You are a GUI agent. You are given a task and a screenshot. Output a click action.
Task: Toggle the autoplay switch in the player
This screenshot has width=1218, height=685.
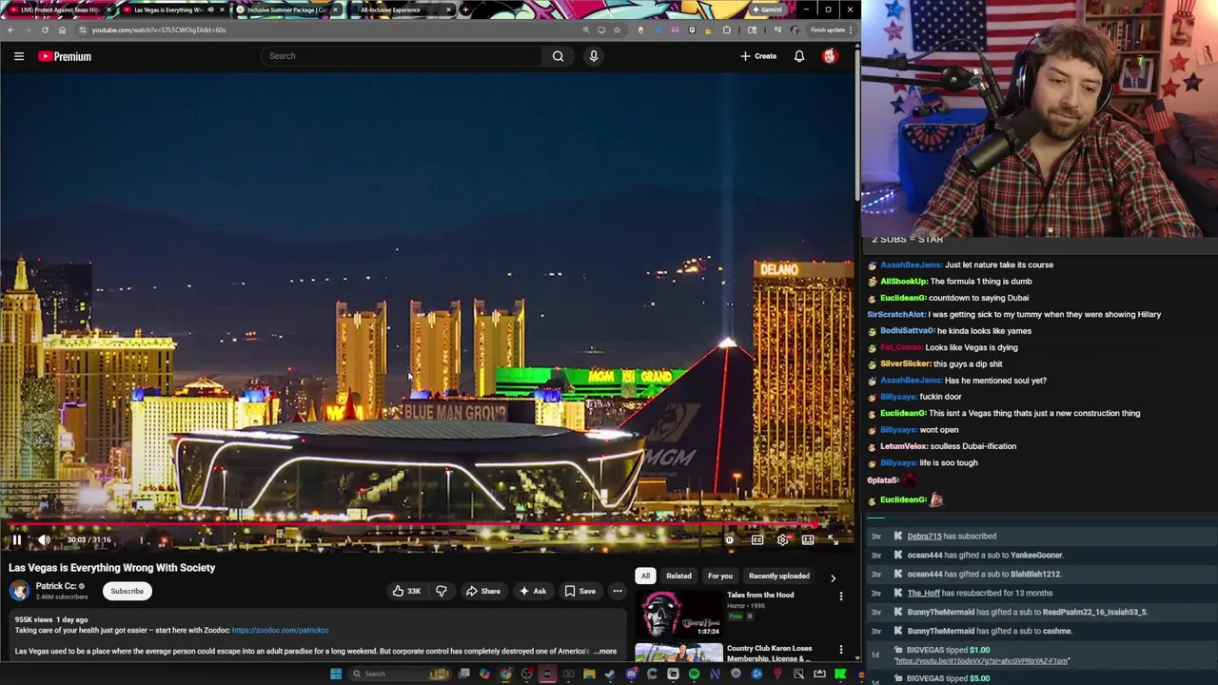(x=730, y=539)
